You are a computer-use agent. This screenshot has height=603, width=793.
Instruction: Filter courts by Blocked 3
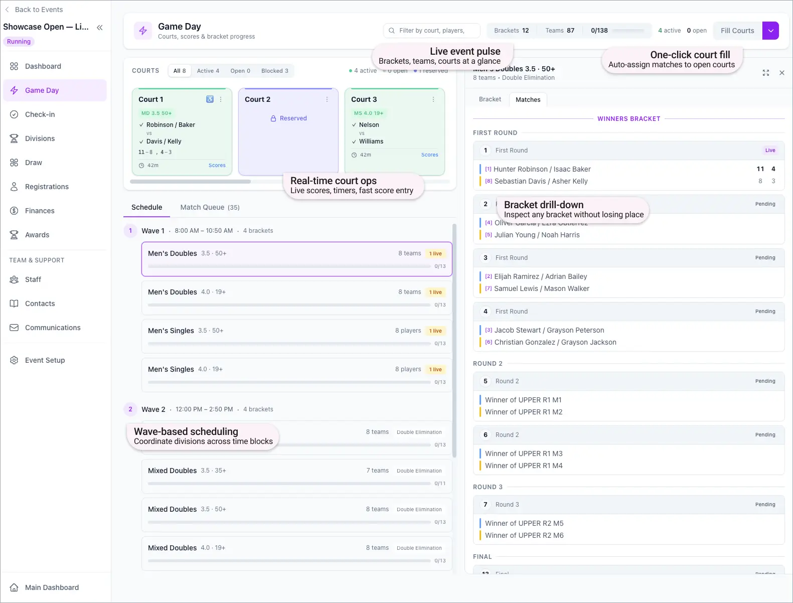pyautogui.click(x=274, y=71)
